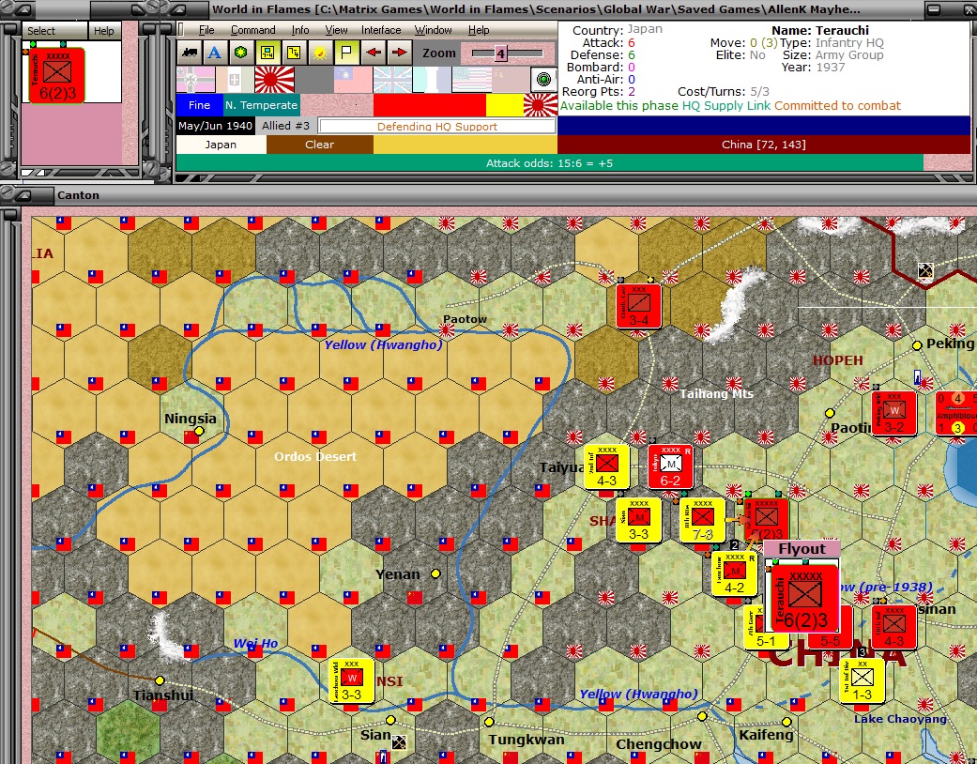977x764 pixels.
Task: Open the File menu
Action: (206, 30)
